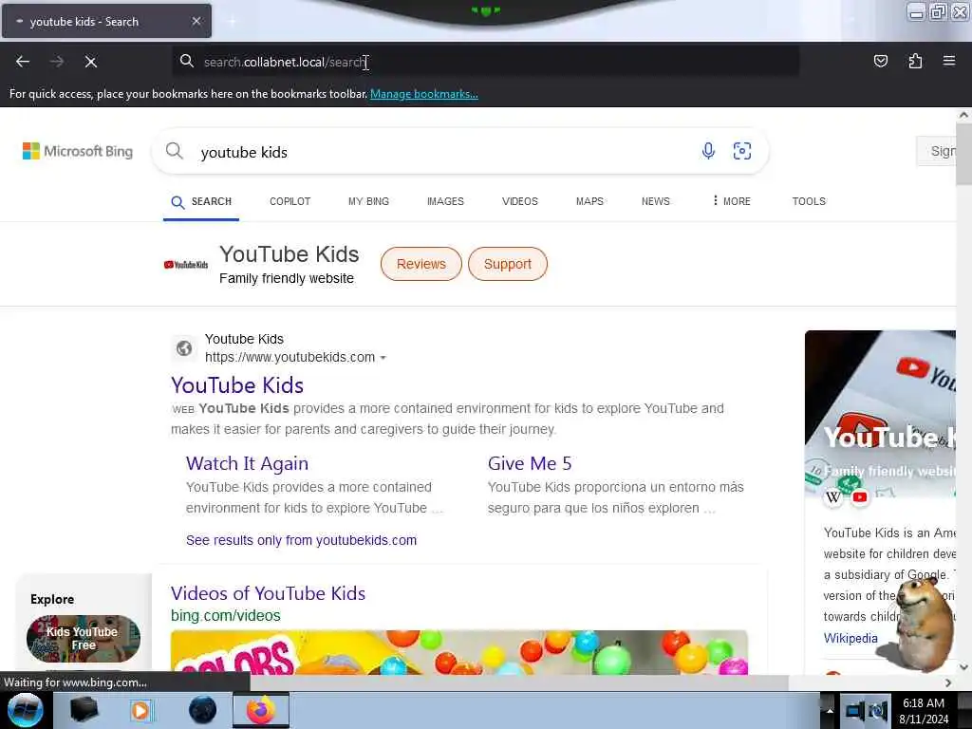Screen dimensions: 972x729
Task: Open the TOOLS option
Action: (x=809, y=201)
